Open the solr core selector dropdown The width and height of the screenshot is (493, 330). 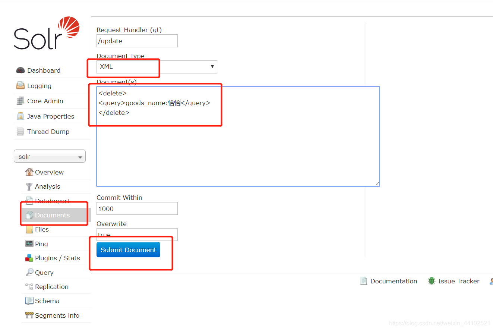point(50,156)
